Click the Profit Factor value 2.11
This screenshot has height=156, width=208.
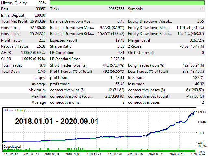[x=41, y=40]
